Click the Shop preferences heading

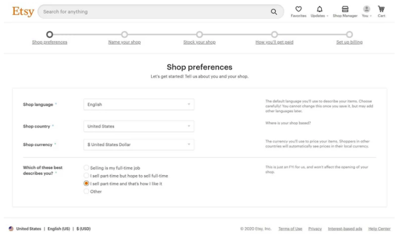click(199, 67)
